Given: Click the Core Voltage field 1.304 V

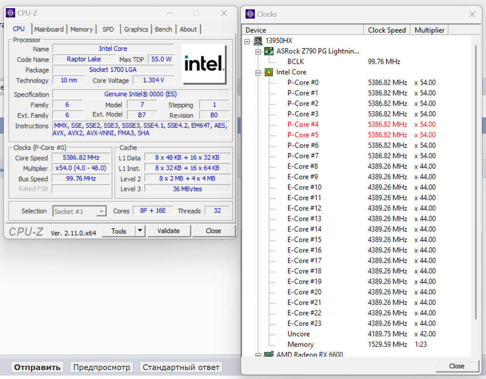Looking at the screenshot, I should click(x=153, y=80).
